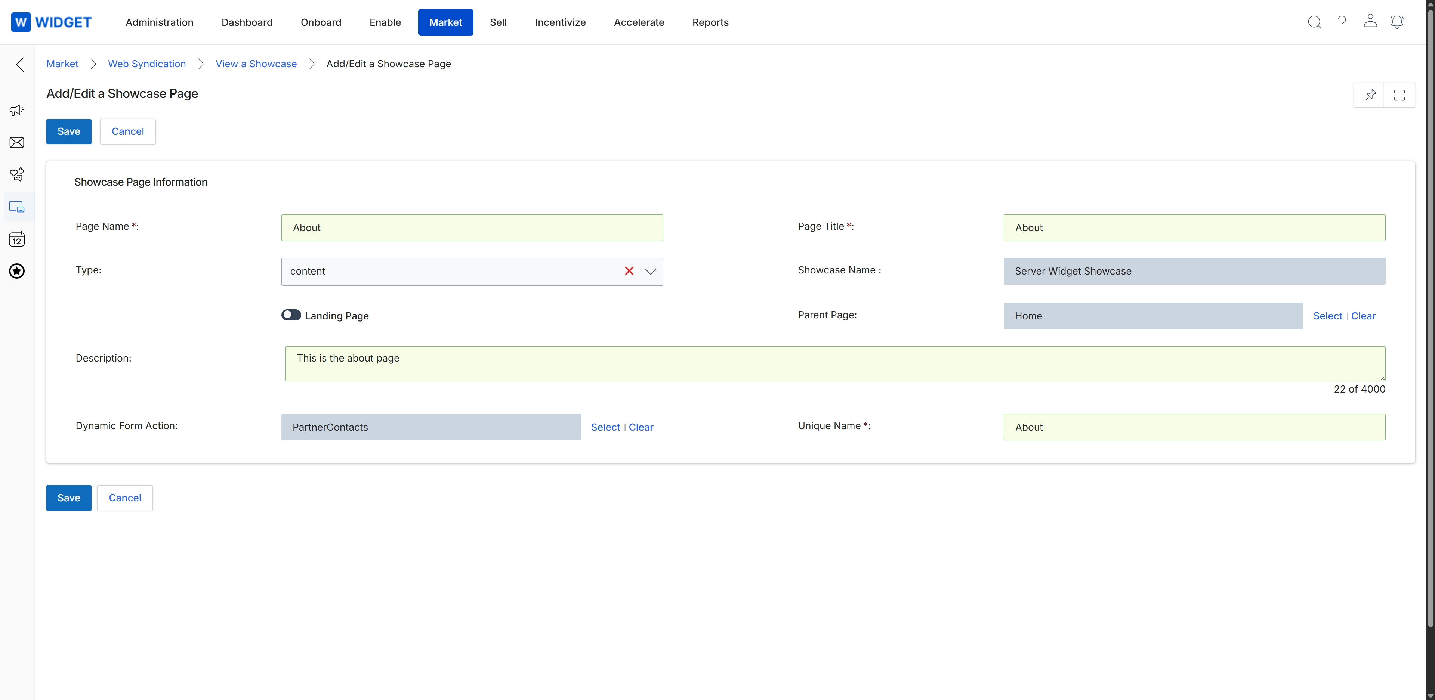Open the Reports menu
The image size is (1435, 700).
[710, 22]
